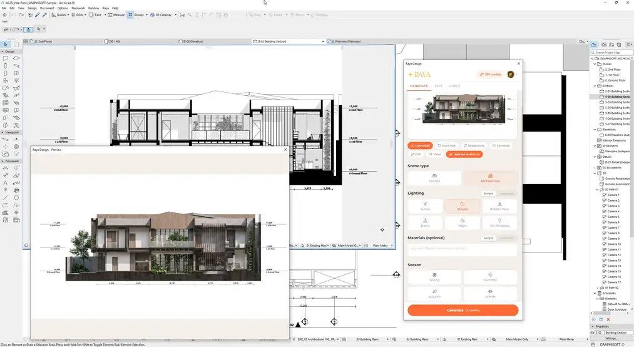Toggle the Trace reference button
Image resolution: width=634 pixels, height=347 pixels.
(95, 15)
